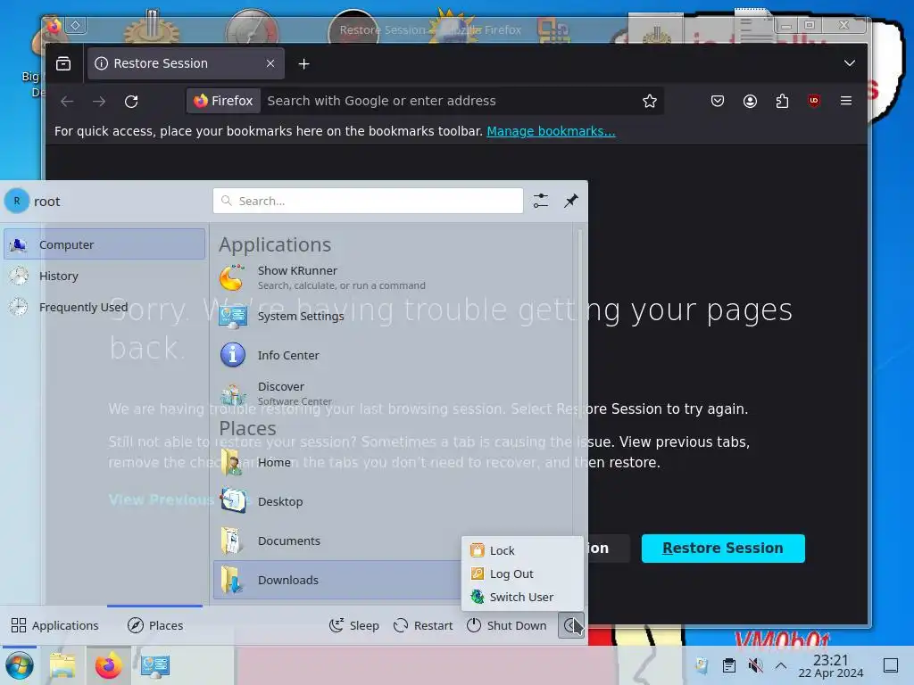Reload the page in Firefox
Screen dimensions: 914x685
point(131,102)
